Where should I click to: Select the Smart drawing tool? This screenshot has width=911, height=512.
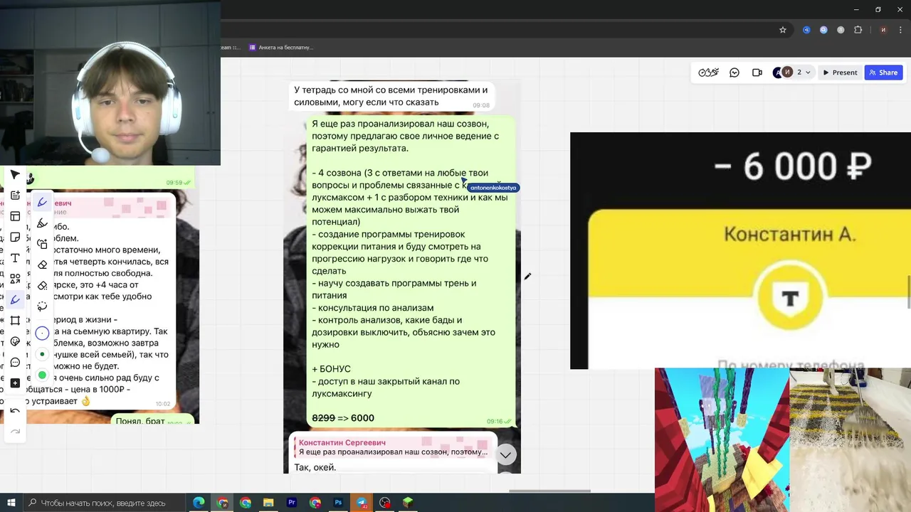(42, 244)
